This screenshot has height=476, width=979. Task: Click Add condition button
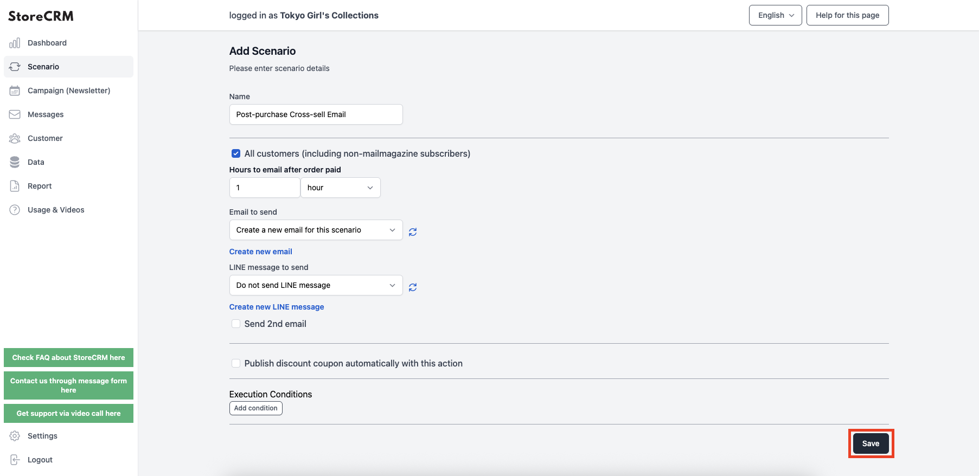tap(256, 408)
